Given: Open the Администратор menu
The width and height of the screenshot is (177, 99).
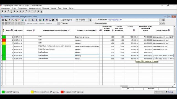Looking at the screenshot, I should [x=35, y=8].
